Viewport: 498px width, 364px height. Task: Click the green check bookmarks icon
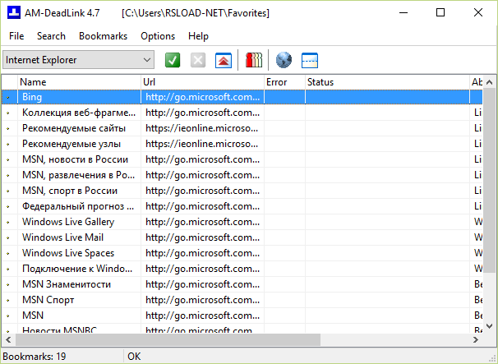coord(173,60)
